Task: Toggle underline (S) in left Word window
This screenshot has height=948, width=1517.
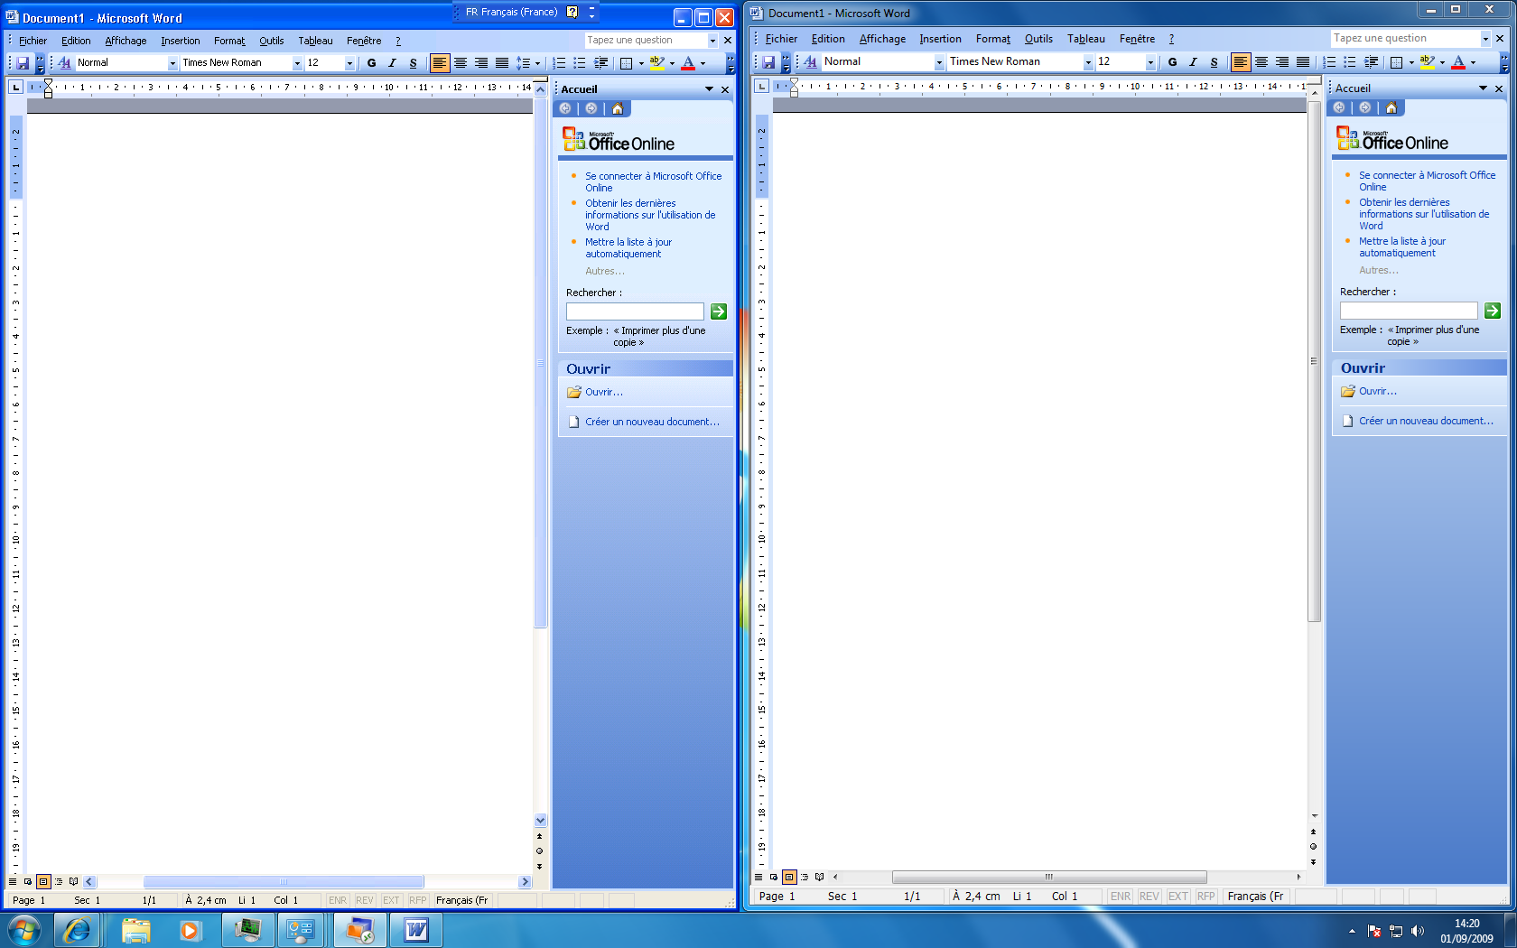Action: [x=413, y=63]
